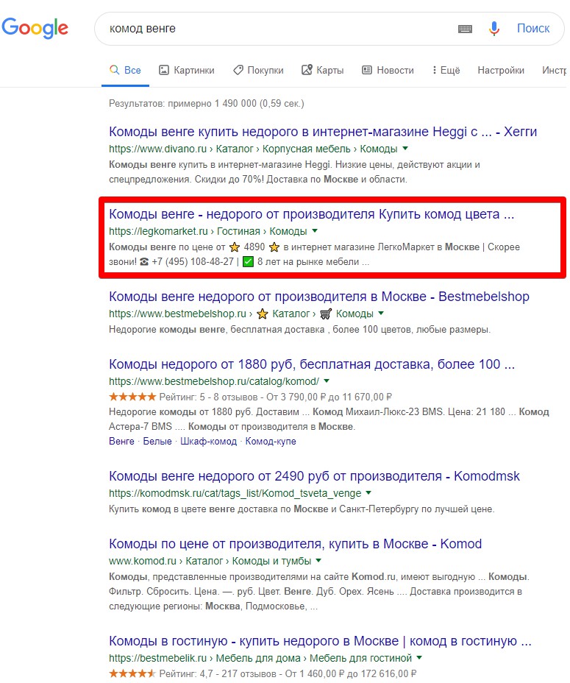
Task: Click the Венге sitelink
Action: [x=121, y=442]
